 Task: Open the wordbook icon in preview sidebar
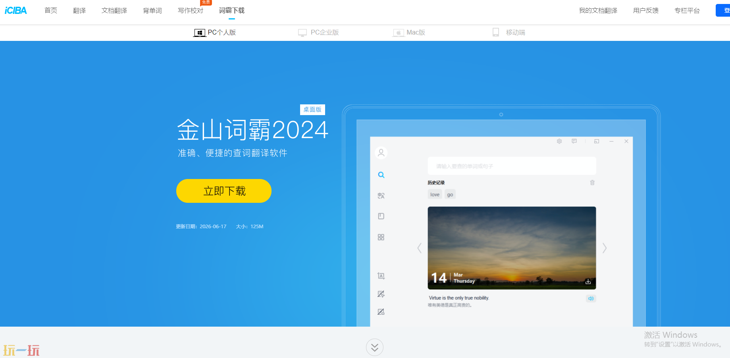pyautogui.click(x=381, y=216)
